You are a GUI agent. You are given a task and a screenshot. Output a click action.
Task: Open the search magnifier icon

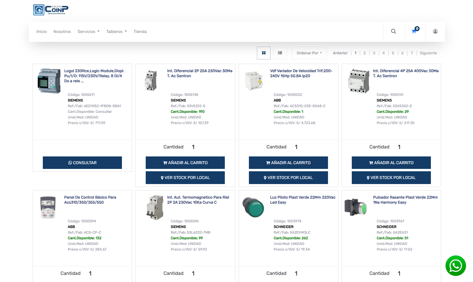(x=393, y=31)
